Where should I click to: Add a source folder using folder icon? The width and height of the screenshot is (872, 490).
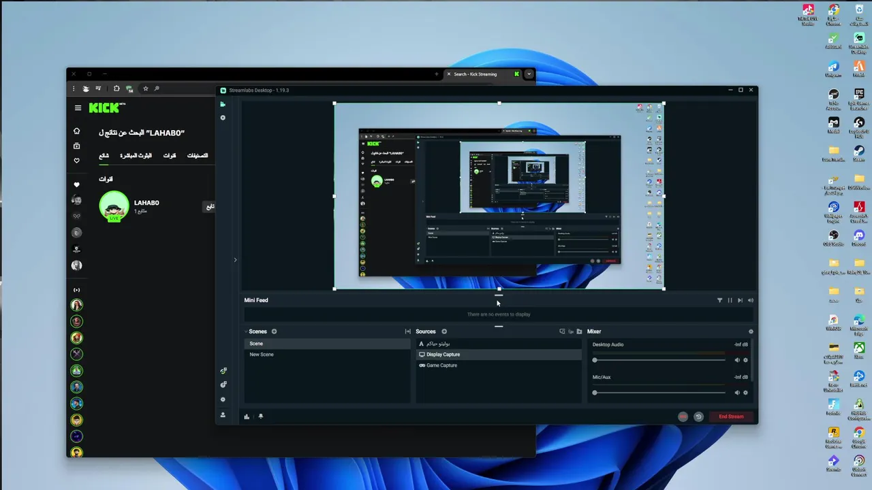pyautogui.click(x=579, y=331)
